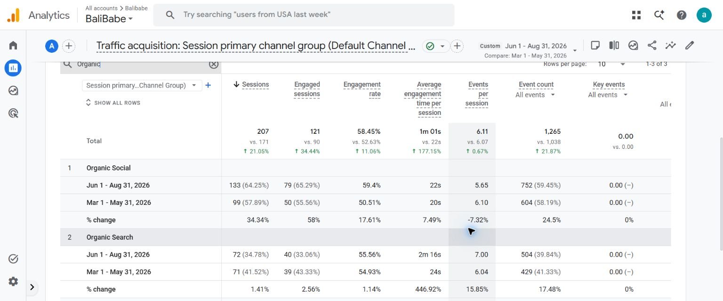
Task: Select the 'Organic Social' row label
Action: point(109,168)
